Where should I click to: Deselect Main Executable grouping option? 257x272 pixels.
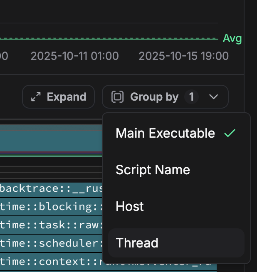166,133
